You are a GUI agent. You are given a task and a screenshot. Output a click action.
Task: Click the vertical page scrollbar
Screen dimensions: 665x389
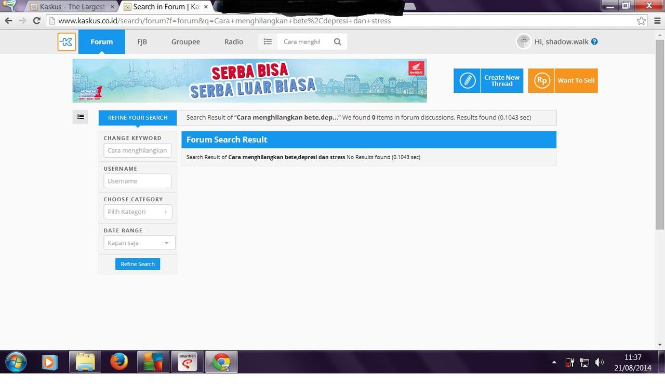pyautogui.click(x=660, y=135)
